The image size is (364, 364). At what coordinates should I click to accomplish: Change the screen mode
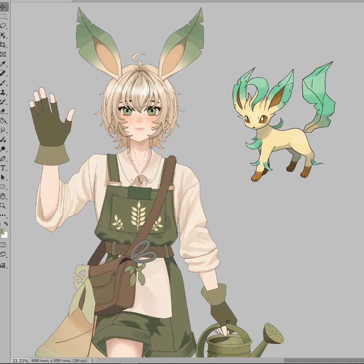pos(3,254)
